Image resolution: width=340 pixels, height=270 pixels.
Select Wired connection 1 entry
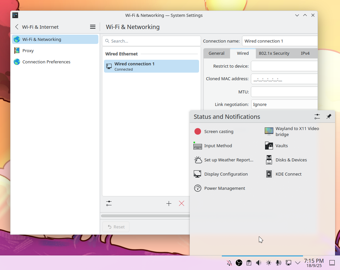152,66
